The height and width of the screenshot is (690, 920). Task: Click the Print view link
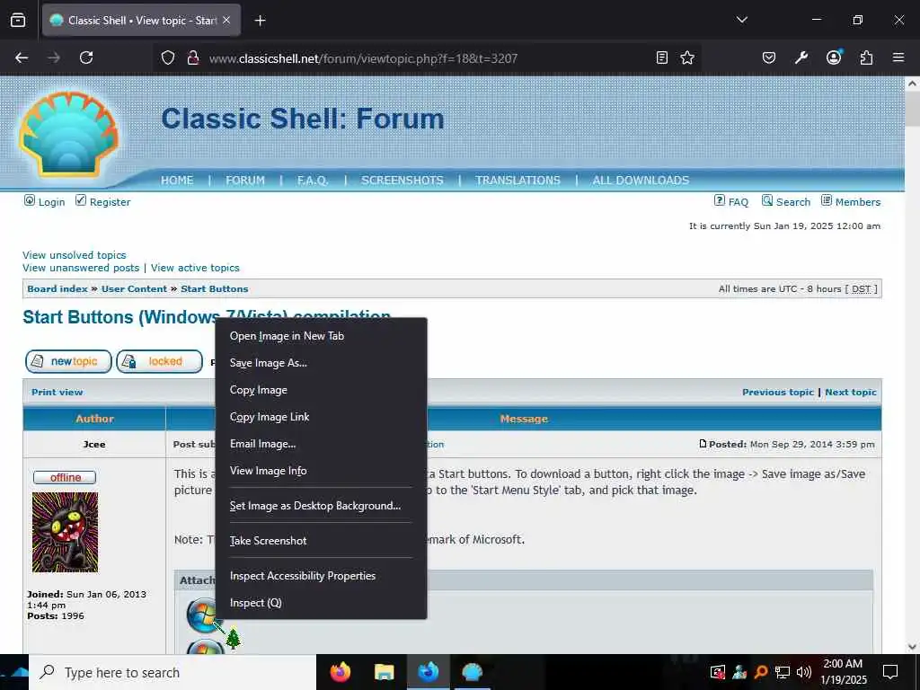coord(57,392)
